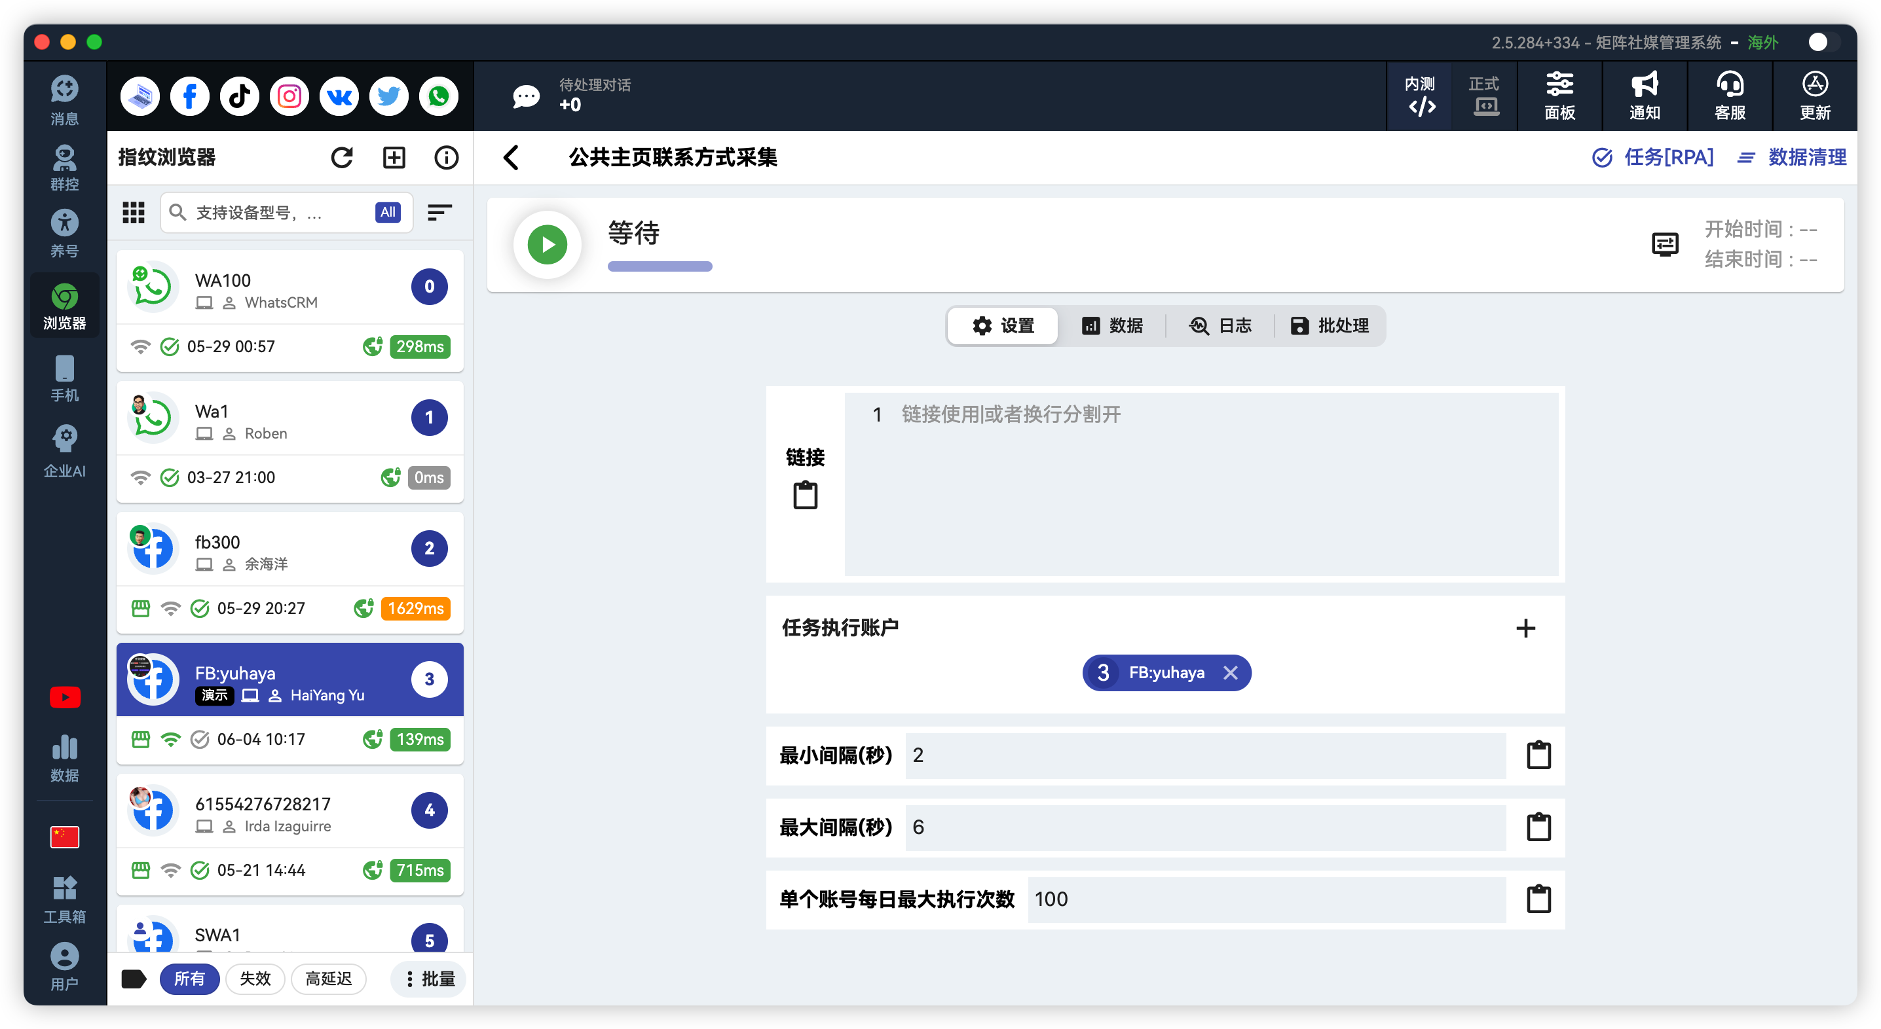Open the 工具箱 toolbox
The height and width of the screenshot is (1029, 1881).
click(x=64, y=899)
